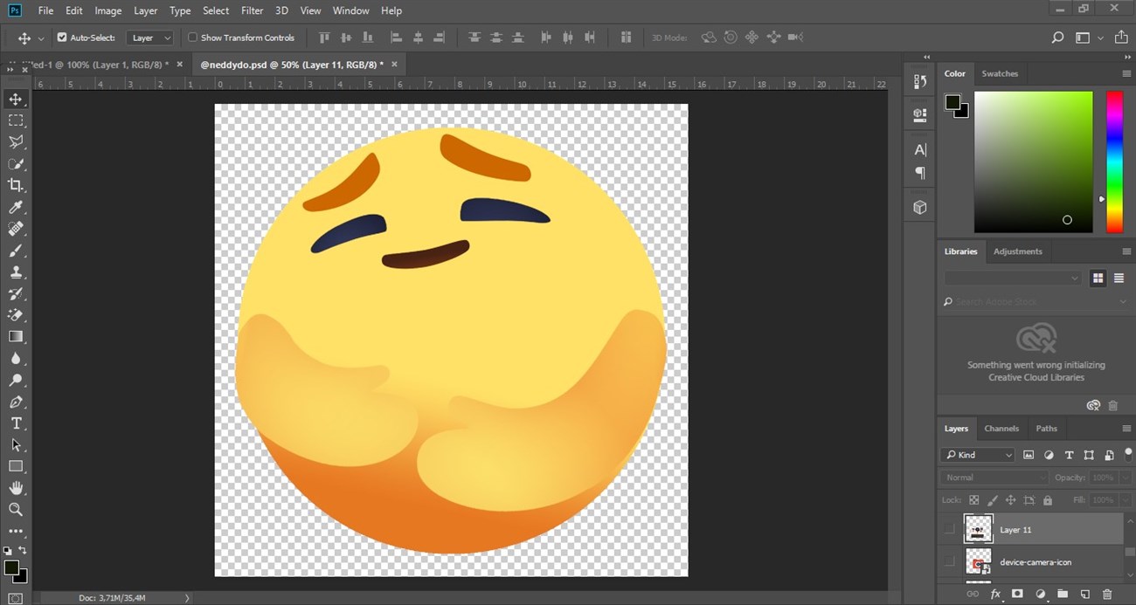Open the History panel icon
1136x605 pixels.
tap(919, 82)
